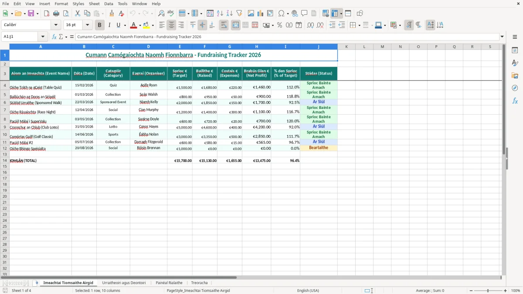
Task: Toggle Center Horizontally alignment
Action: pos(172,25)
